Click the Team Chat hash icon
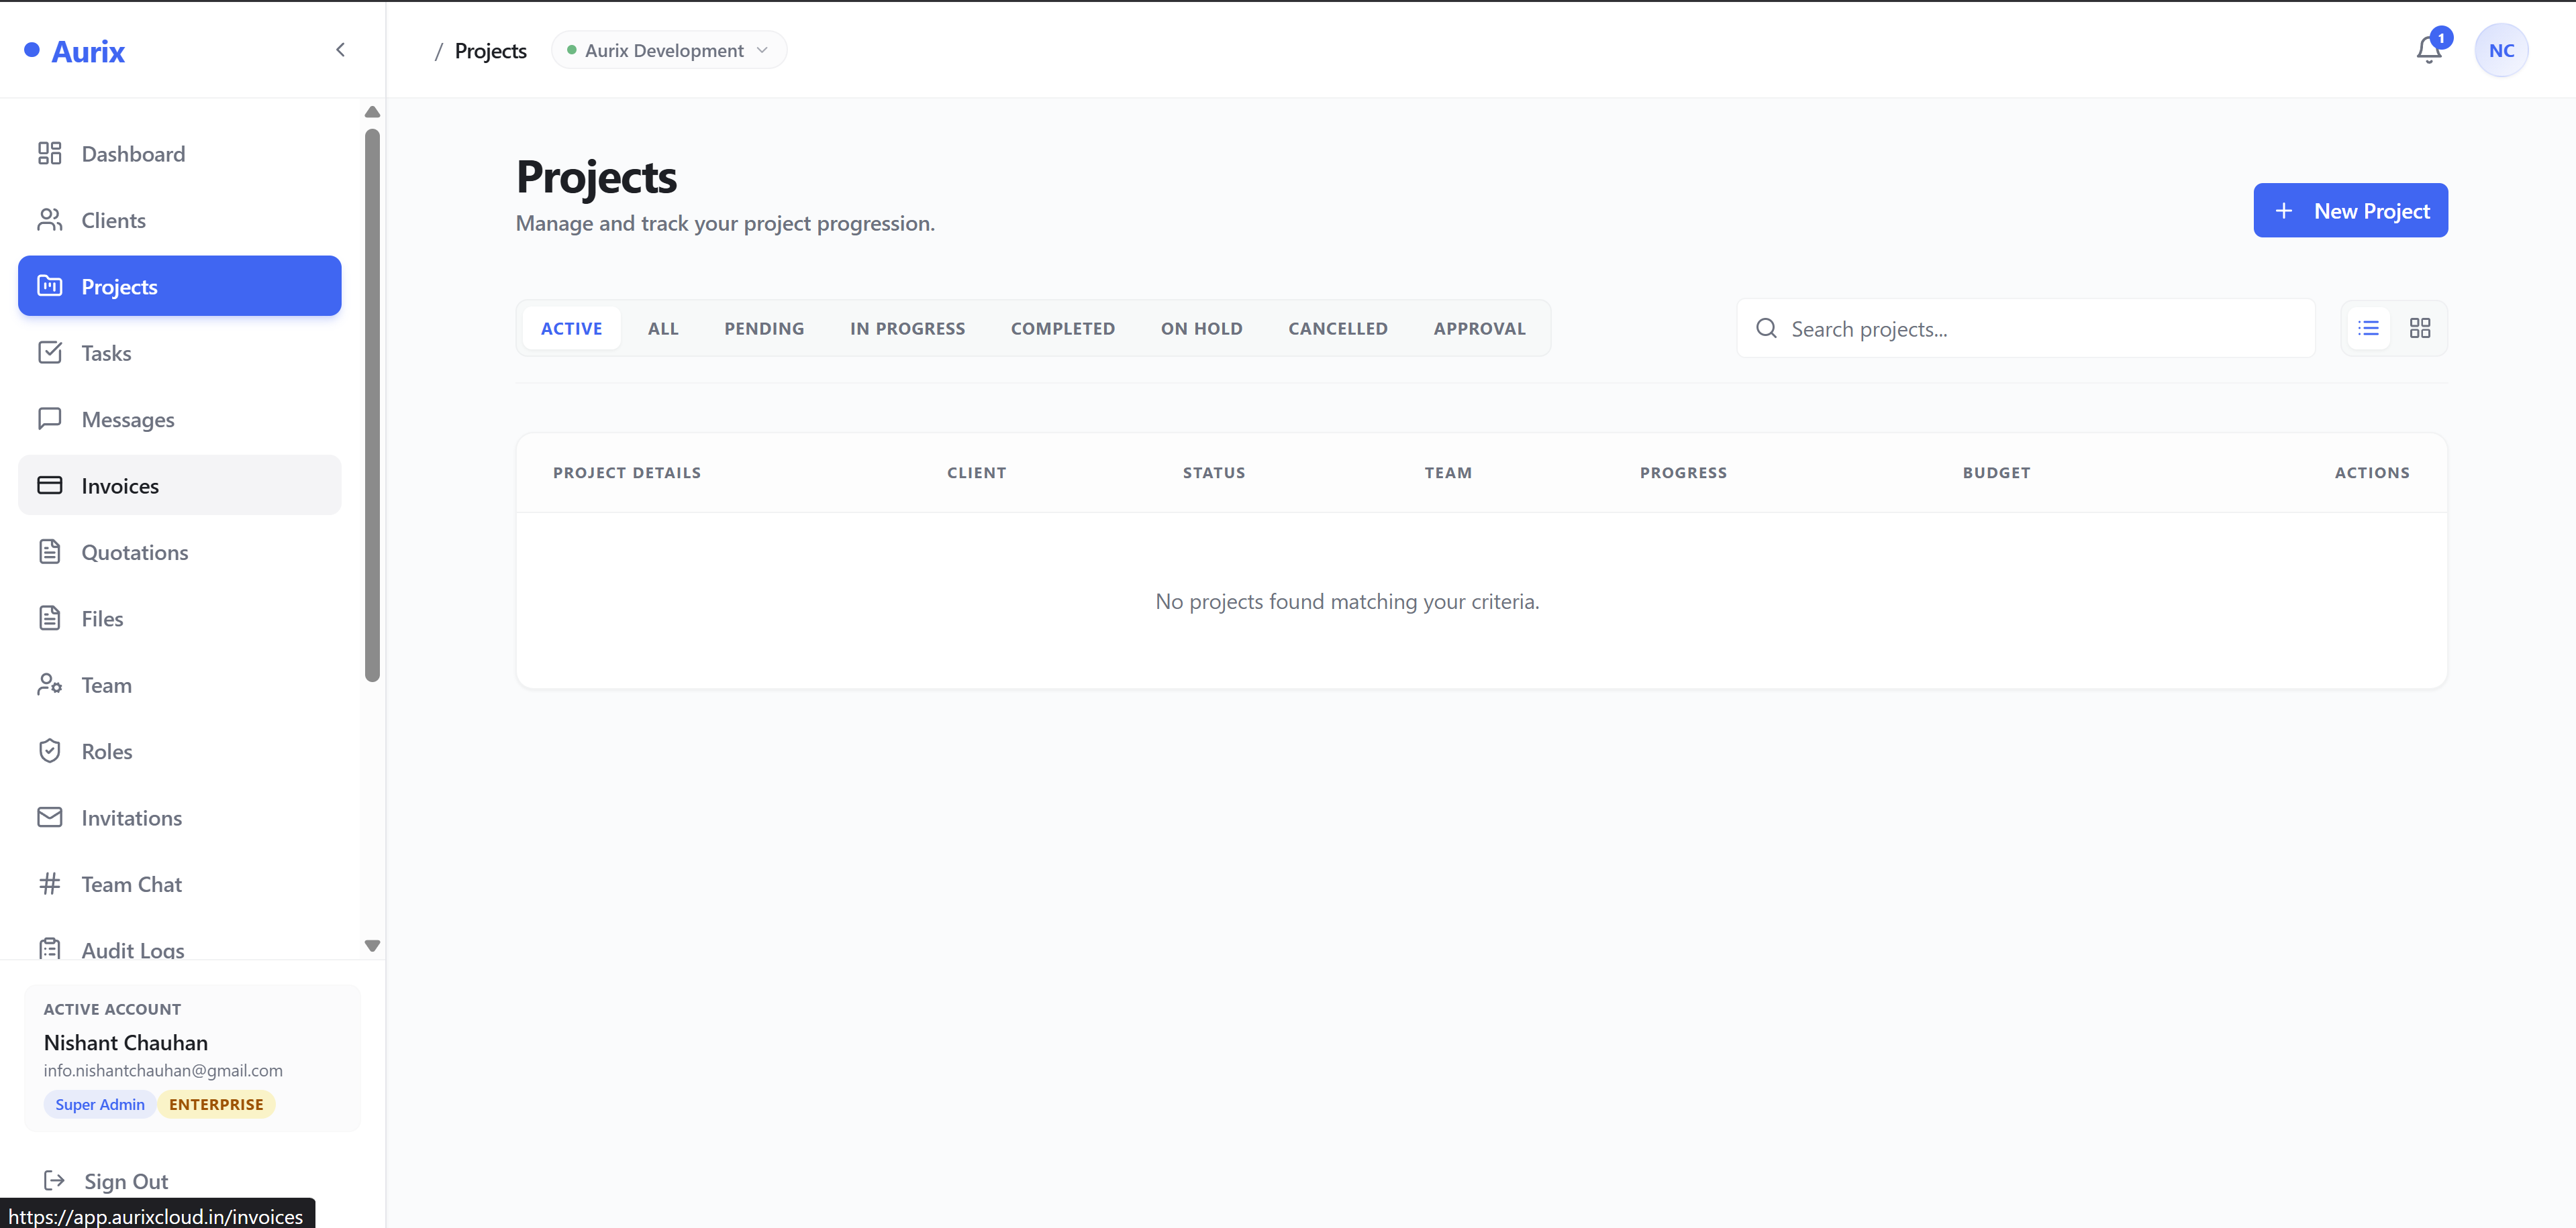This screenshot has height=1228, width=2576. pyautogui.click(x=50, y=884)
